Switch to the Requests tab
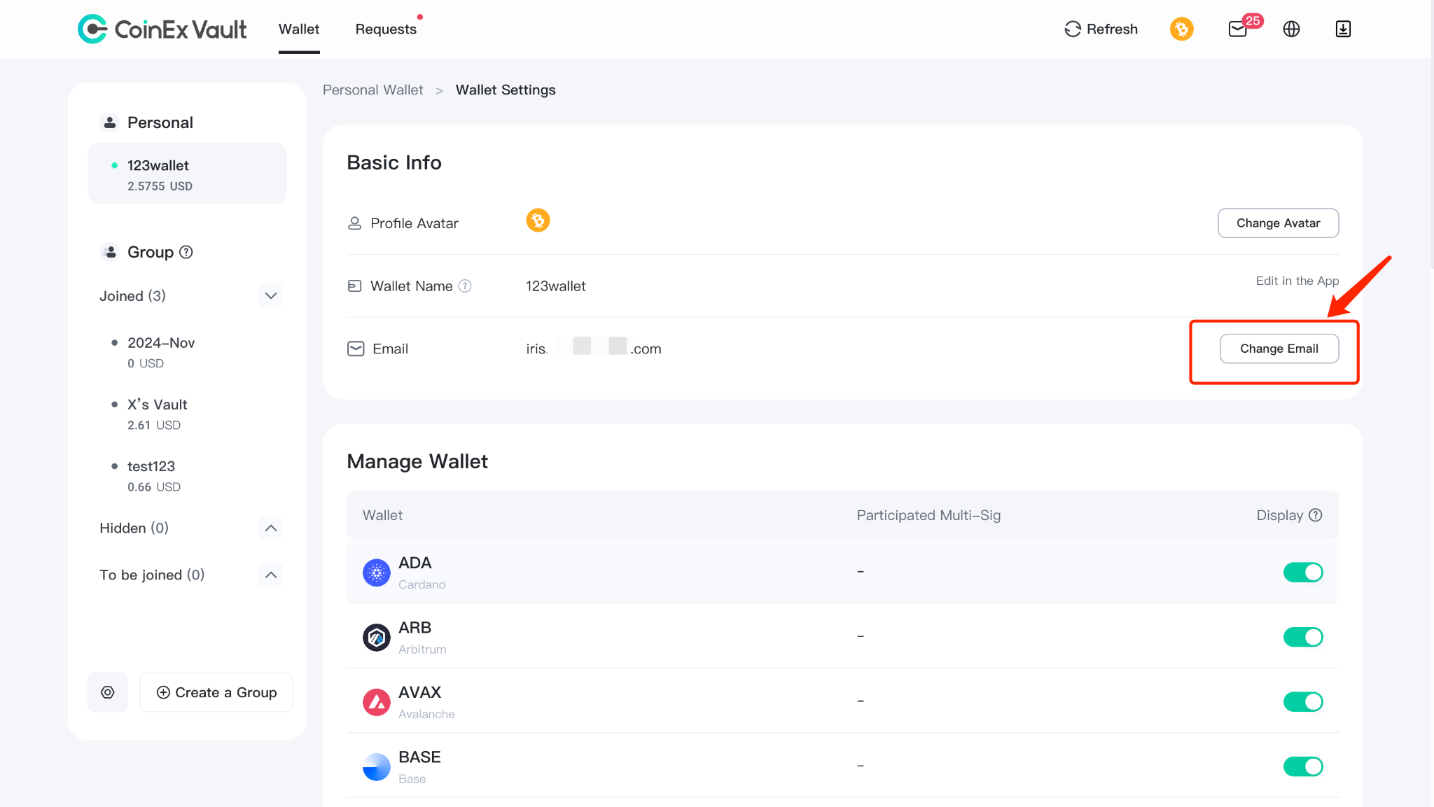1434x807 pixels. click(x=386, y=29)
